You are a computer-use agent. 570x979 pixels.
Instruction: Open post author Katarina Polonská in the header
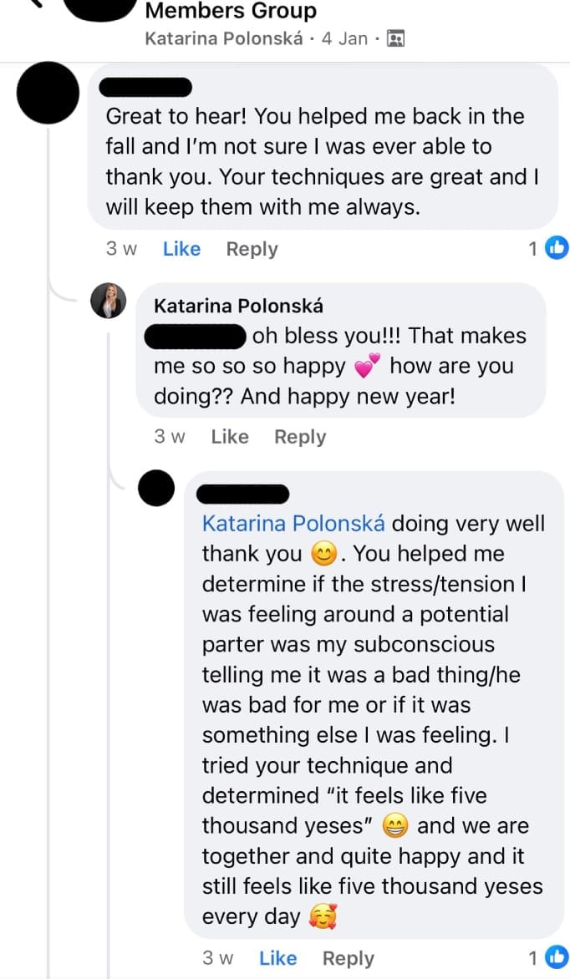[224, 38]
